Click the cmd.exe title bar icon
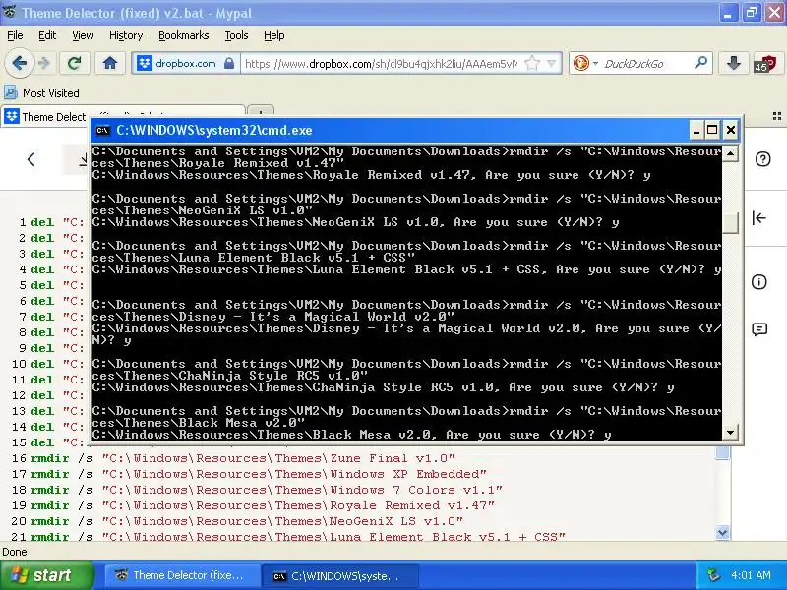Screen dimensions: 787x590 [x=103, y=131]
